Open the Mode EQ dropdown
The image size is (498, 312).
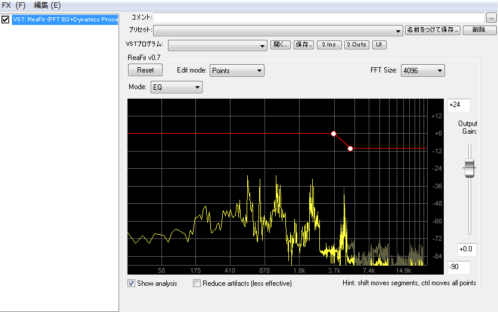coord(176,87)
